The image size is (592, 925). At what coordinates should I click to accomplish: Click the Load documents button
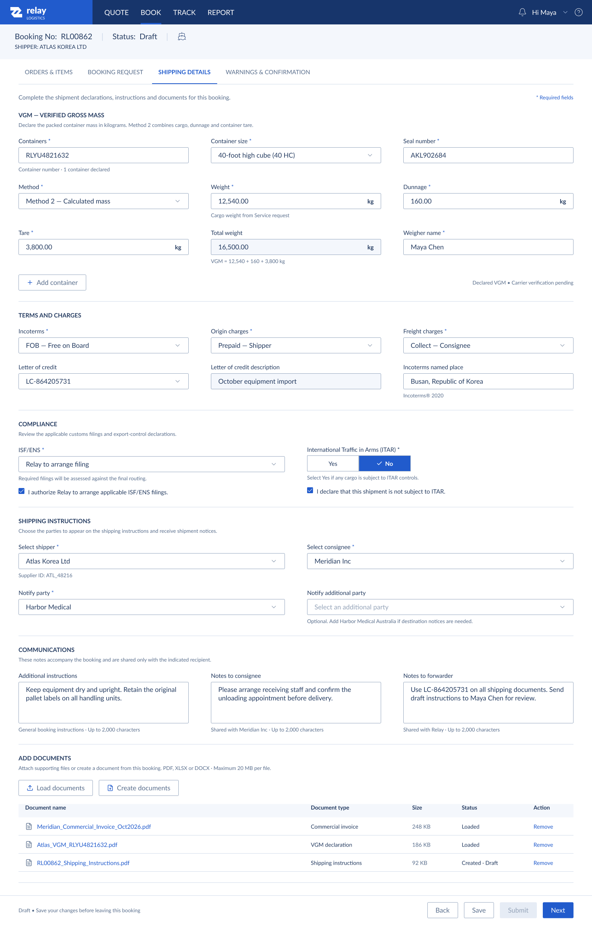(x=56, y=788)
